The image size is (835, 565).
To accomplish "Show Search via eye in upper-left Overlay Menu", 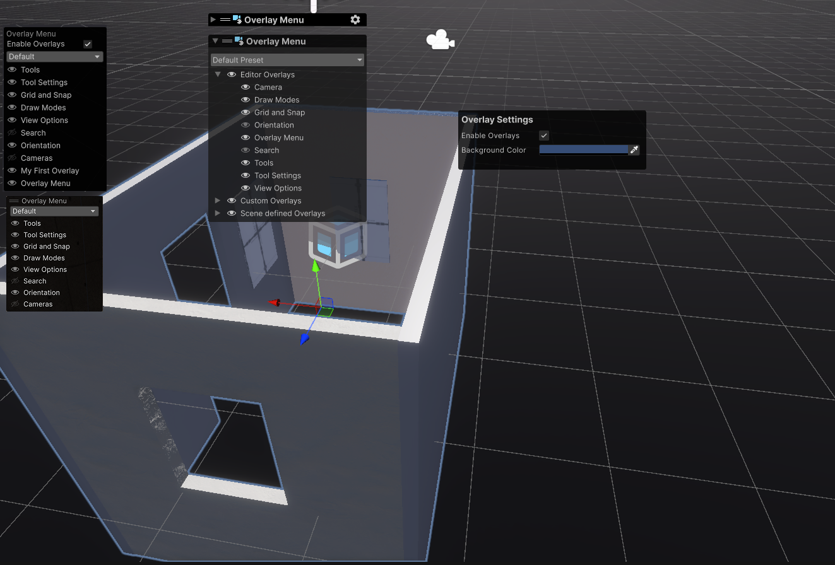I will [12, 133].
